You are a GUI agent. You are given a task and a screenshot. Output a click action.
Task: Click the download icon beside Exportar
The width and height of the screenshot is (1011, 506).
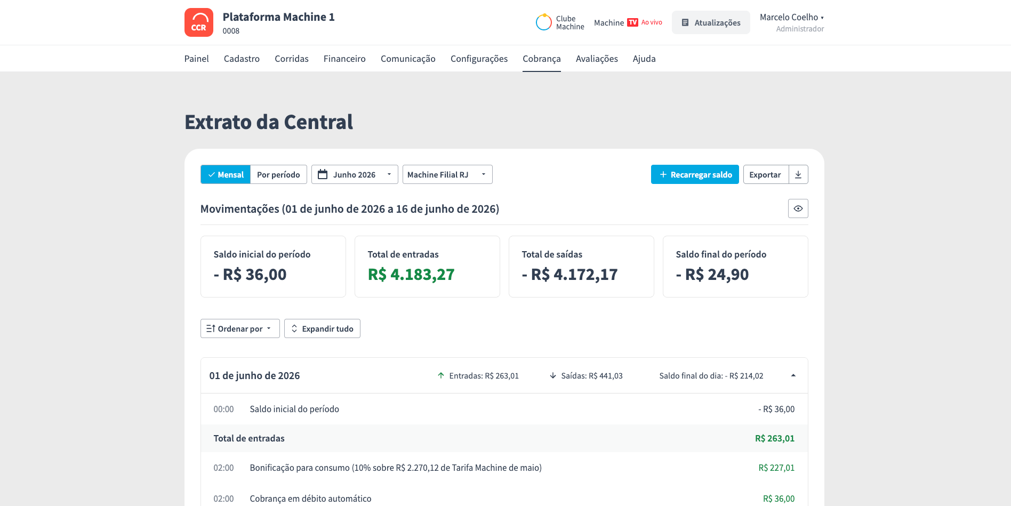[798, 174]
